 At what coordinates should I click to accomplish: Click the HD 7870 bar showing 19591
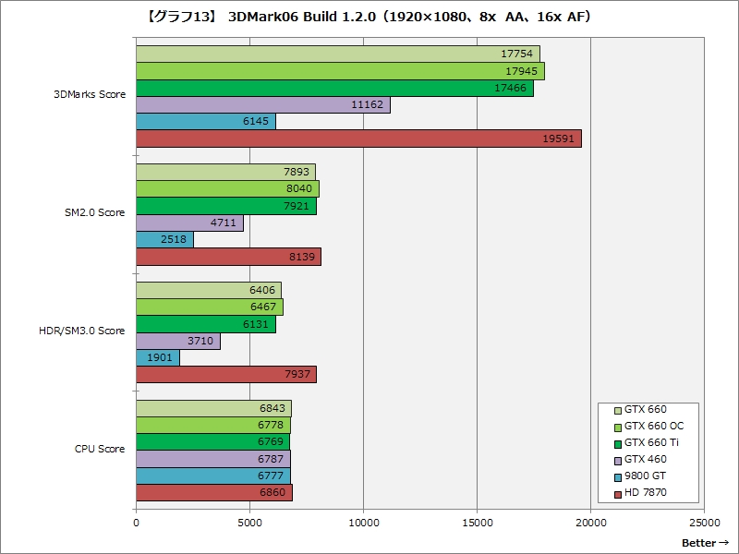click(x=358, y=138)
